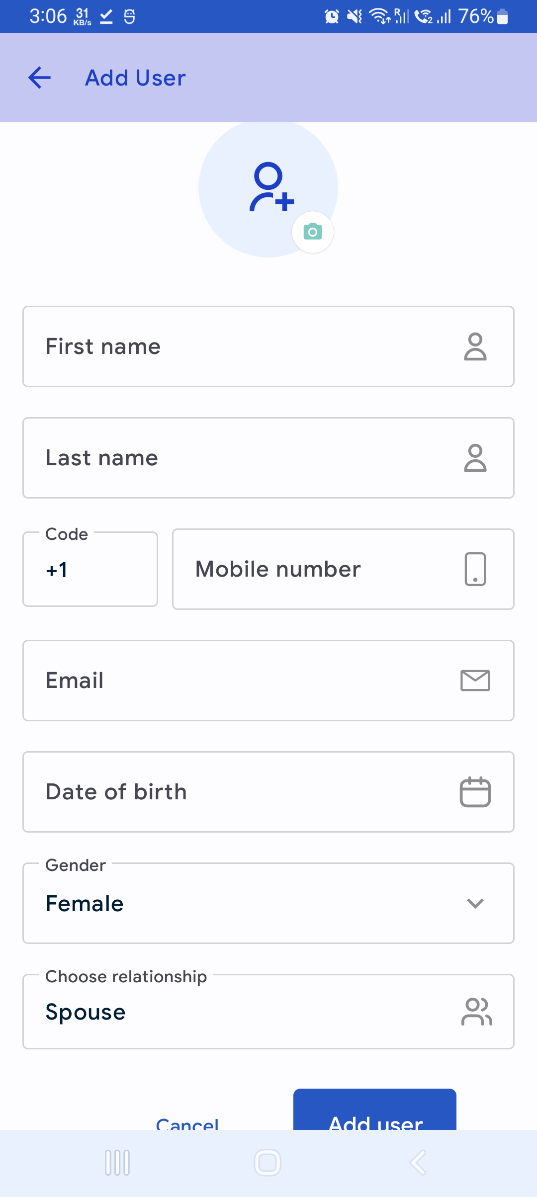Click the person icon in Last name
The image size is (537, 1197).
click(475, 458)
